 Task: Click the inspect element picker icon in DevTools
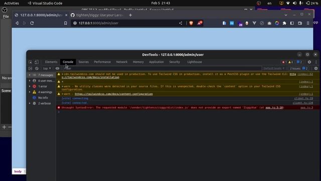point(30,62)
